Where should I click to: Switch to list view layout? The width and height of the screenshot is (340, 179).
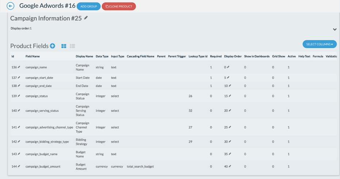72,46
